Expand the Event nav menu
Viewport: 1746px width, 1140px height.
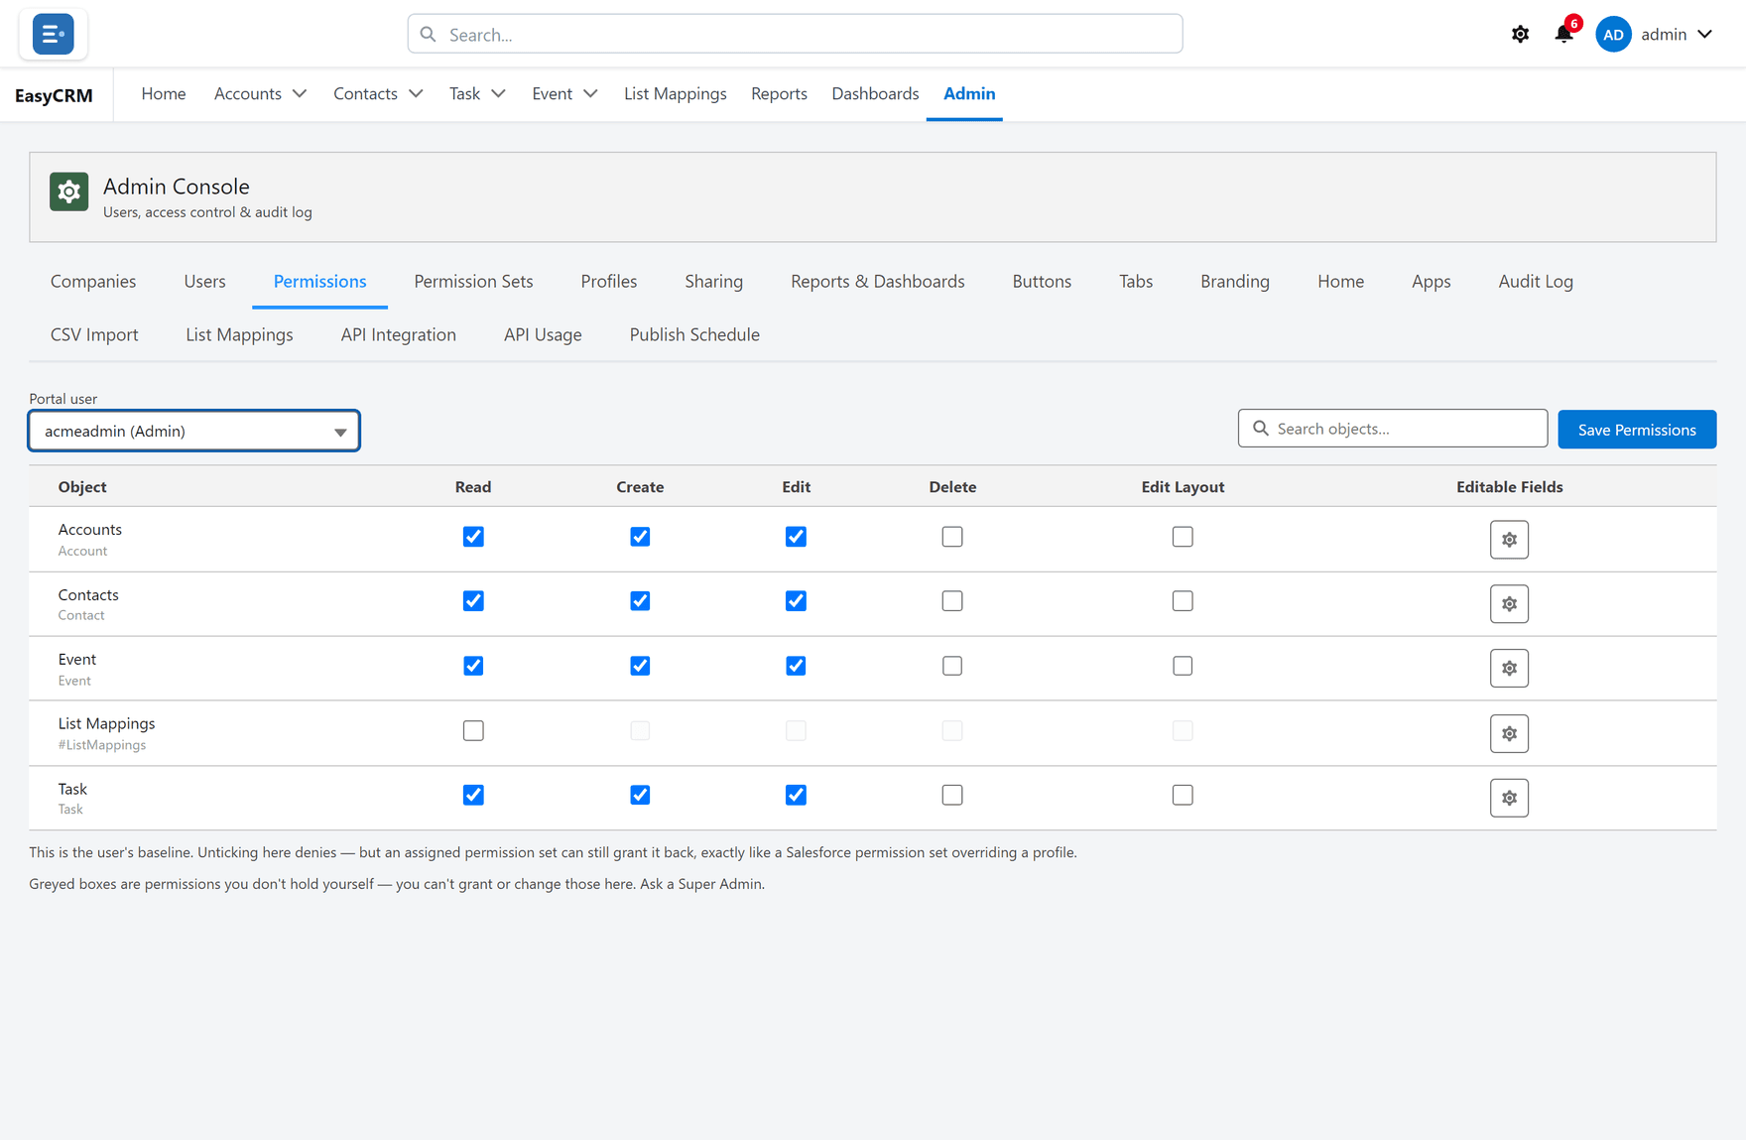[x=590, y=94]
